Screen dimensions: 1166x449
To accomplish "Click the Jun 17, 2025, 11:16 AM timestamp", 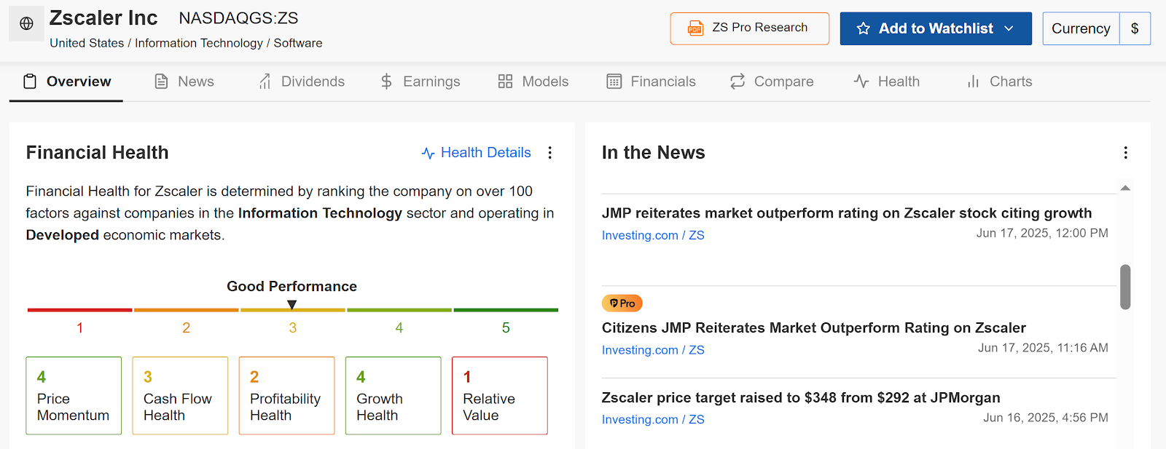I will [1043, 349].
